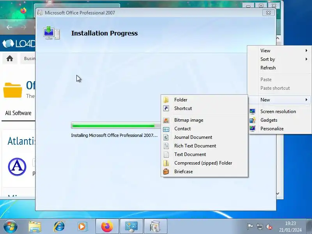This screenshot has width=312, height=234.
Task: Open Gadgets from the context menu
Action: 279,120
